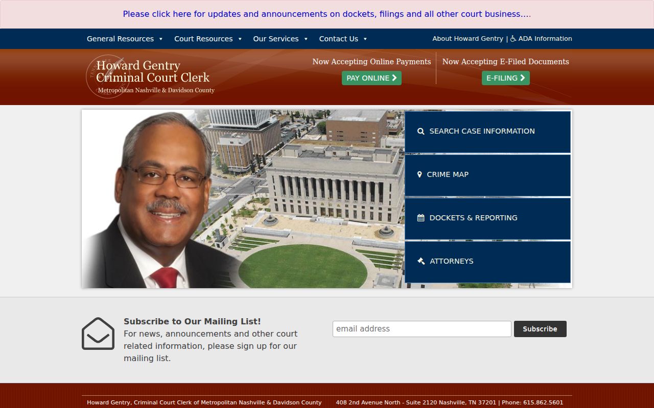Click the Crime Map location pin icon
The image size is (654, 408).
pyautogui.click(x=419, y=174)
